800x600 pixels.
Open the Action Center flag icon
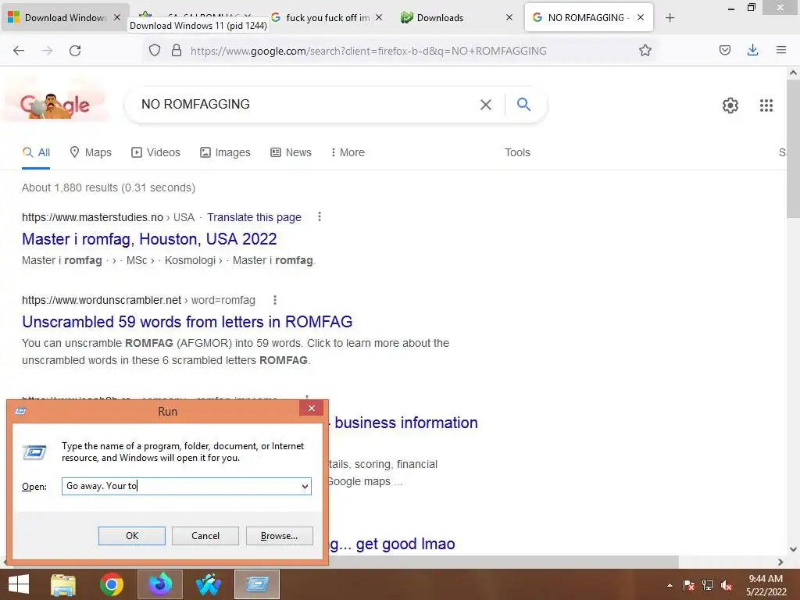(x=688, y=585)
